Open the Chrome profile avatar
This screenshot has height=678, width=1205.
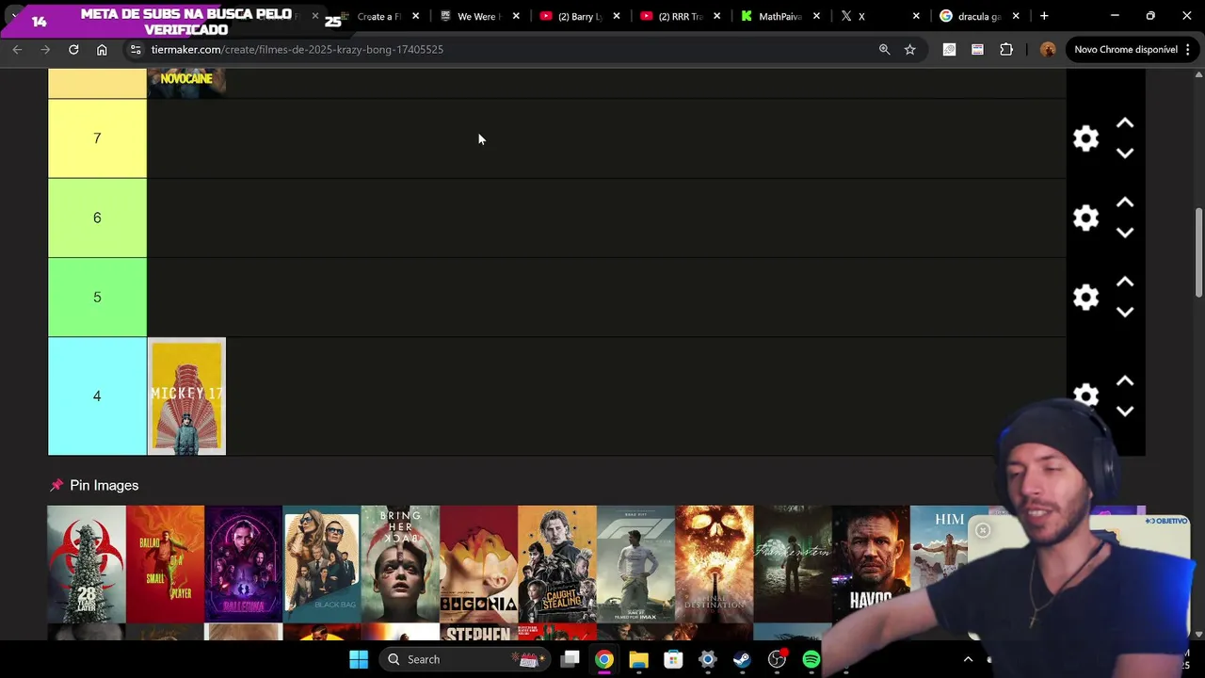point(1048,49)
